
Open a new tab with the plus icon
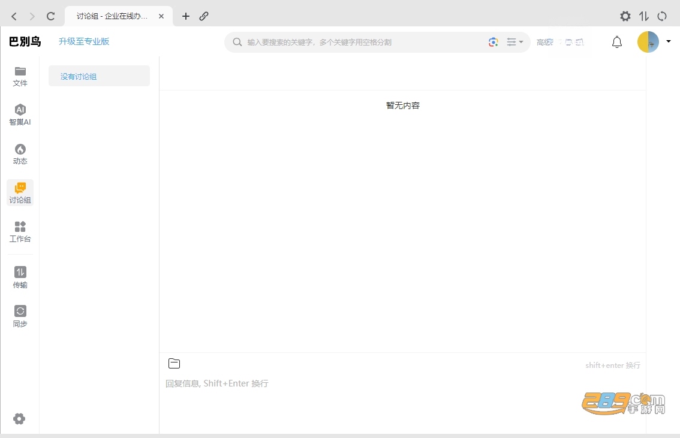pos(186,16)
